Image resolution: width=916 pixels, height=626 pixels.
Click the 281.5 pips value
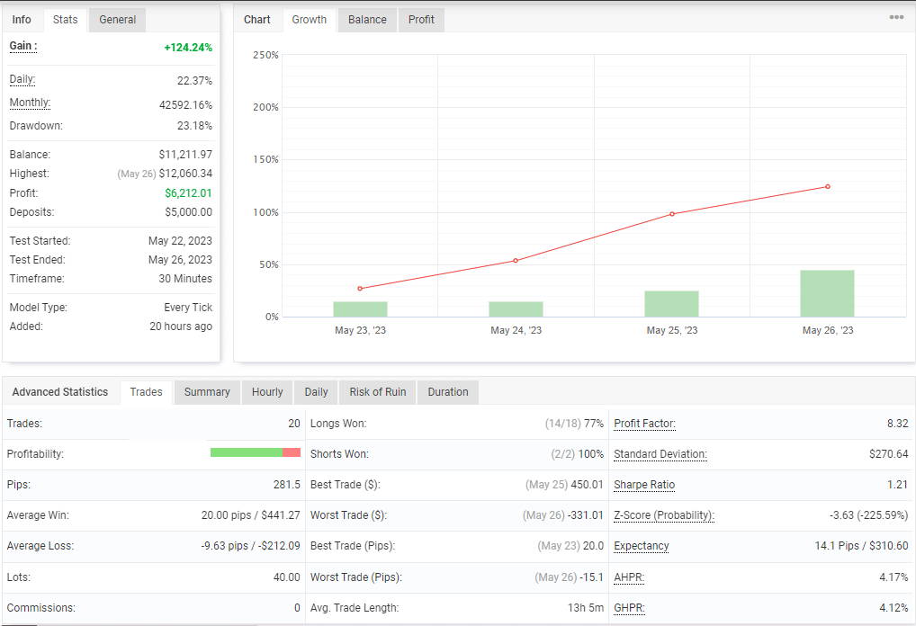(287, 485)
